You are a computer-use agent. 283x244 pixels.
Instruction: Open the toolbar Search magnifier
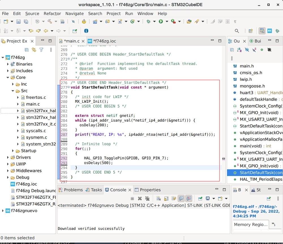click(x=237, y=31)
